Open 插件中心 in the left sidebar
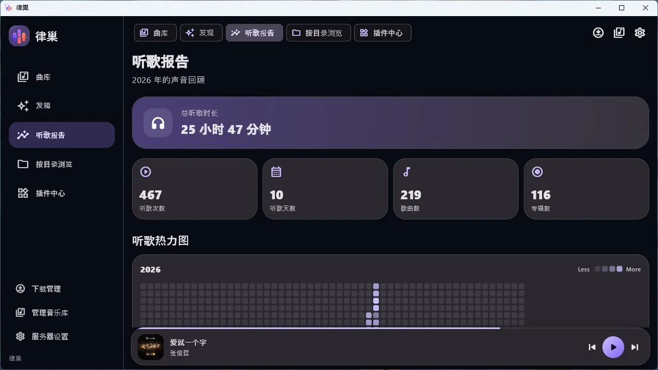 click(x=62, y=193)
